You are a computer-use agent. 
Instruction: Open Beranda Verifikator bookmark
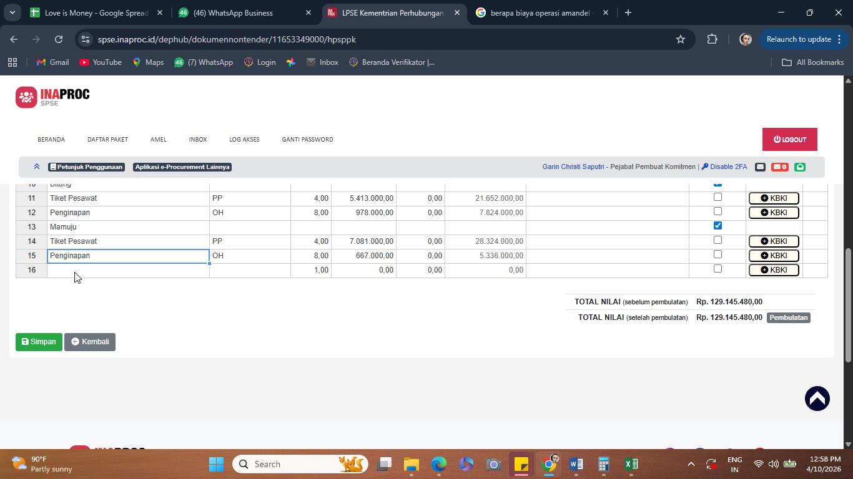pos(392,62)
